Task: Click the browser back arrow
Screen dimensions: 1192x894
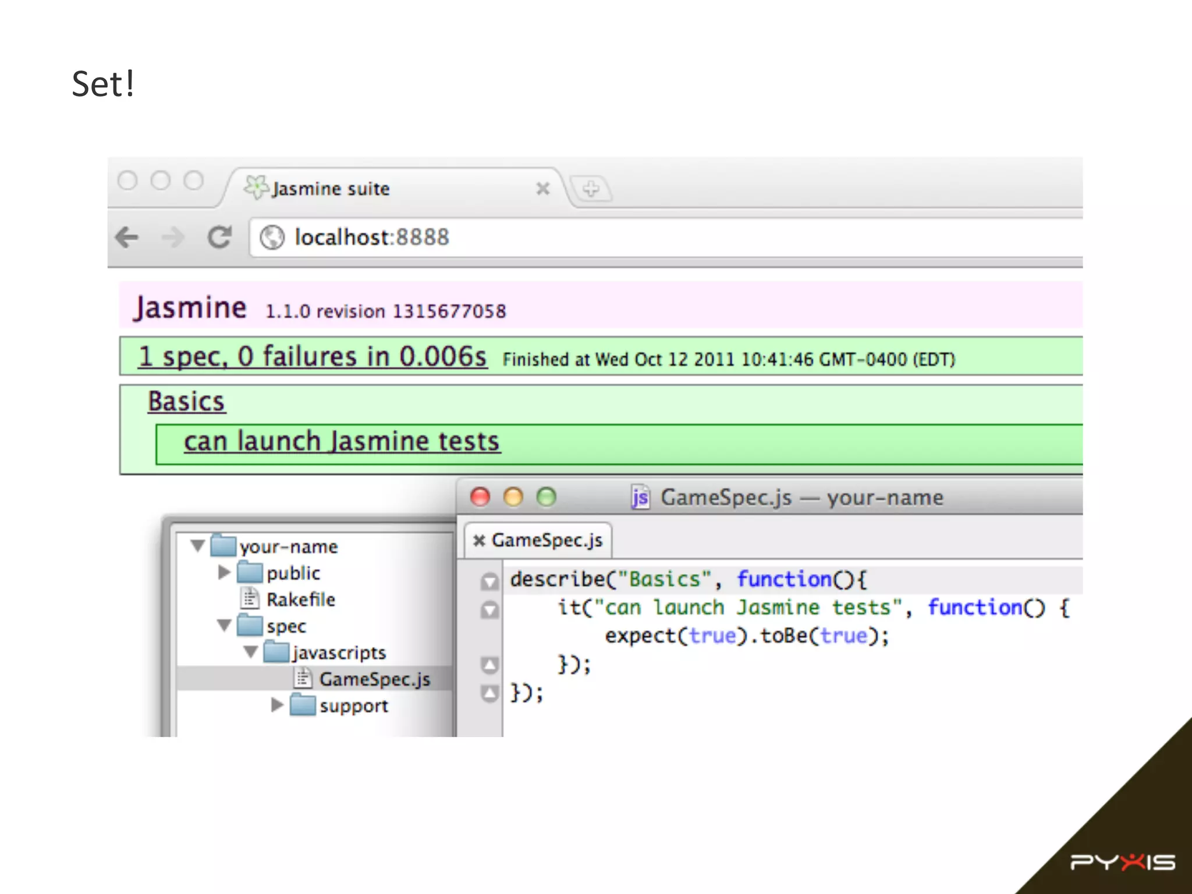Action: click(x=127, y=237)
